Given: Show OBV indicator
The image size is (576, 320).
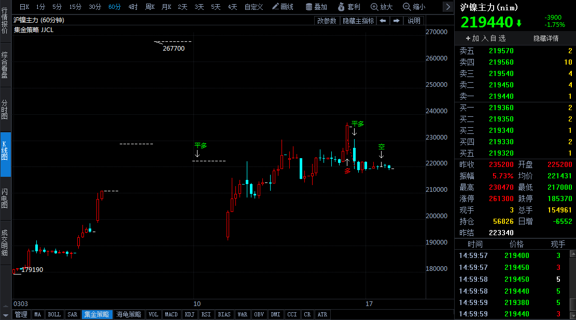Looking at the screenshot, I should coord(259,314).
